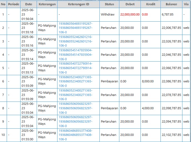Click the Keterangan column header
Viewport: 191px width, 142px height.
[x=47, y=4]
